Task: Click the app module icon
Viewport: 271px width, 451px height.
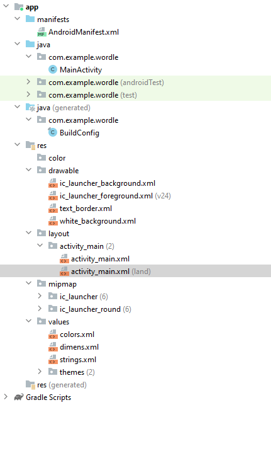Action: pos(19,7)
